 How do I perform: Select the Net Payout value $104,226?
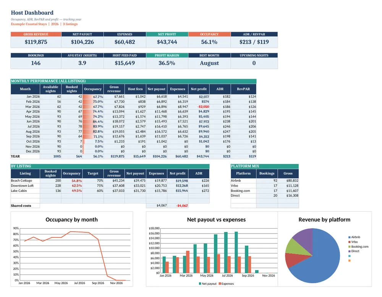tap(83, 42)
